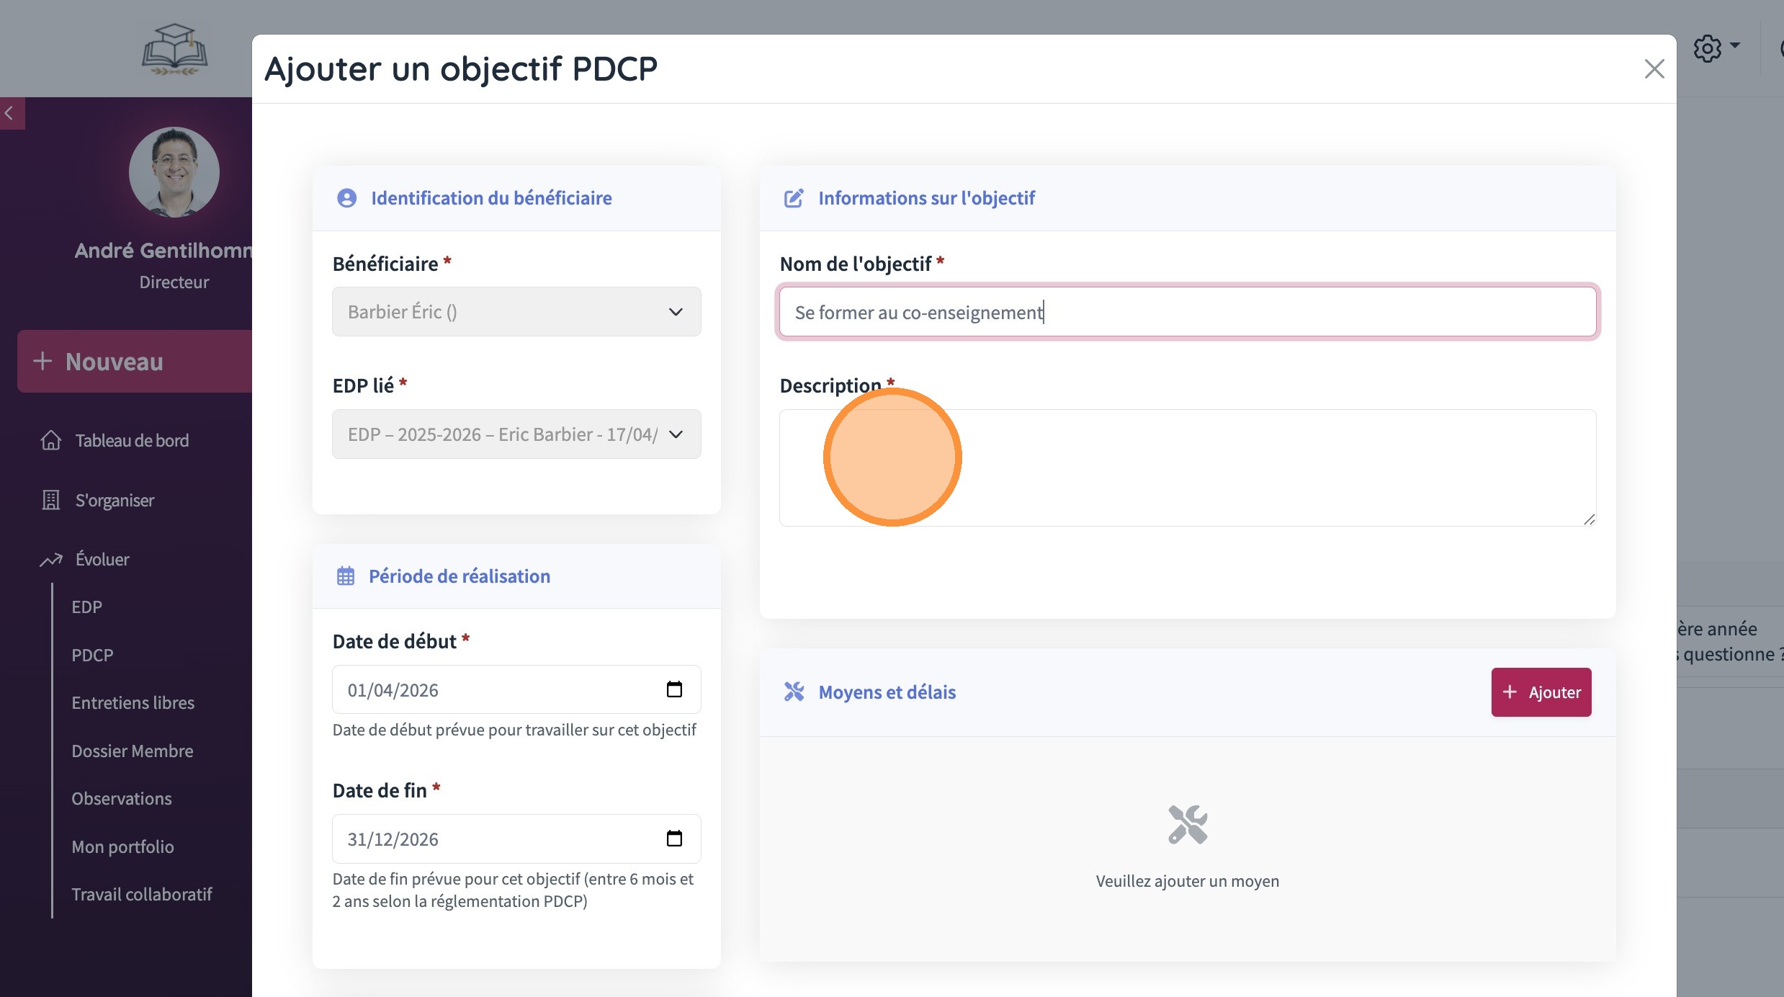
Task: Close the Ajouter un objectif dialog
Action: click(x=1654, y=69)
